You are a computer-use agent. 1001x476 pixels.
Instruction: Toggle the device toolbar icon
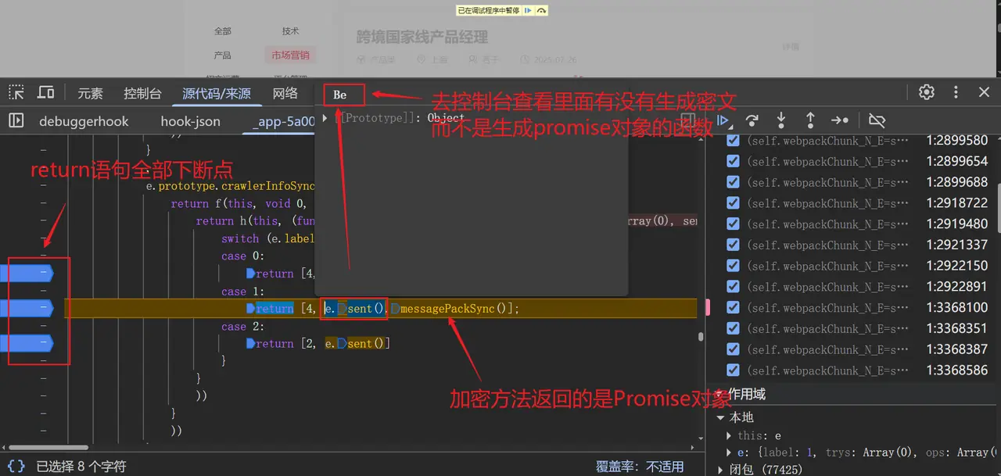(46, 93)
